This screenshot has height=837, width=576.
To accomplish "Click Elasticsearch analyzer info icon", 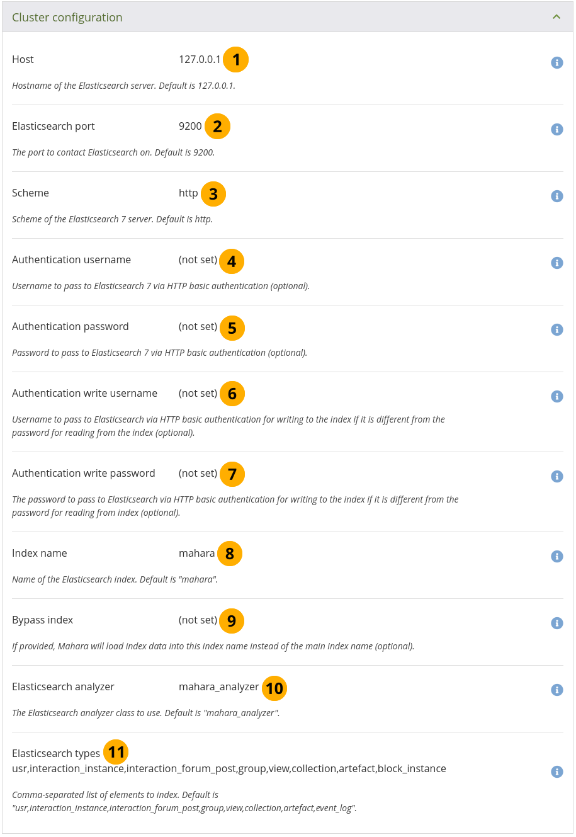I will [x=556, y=690].
